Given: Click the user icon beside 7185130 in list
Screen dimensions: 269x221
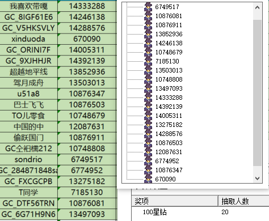Looking at the screenshot, I should tap(148, 61).
